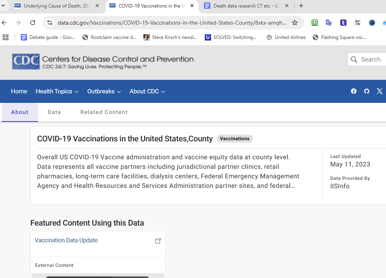Open the QR code extension icon
This screenshot has height=278, width=386.
[357, 23]
